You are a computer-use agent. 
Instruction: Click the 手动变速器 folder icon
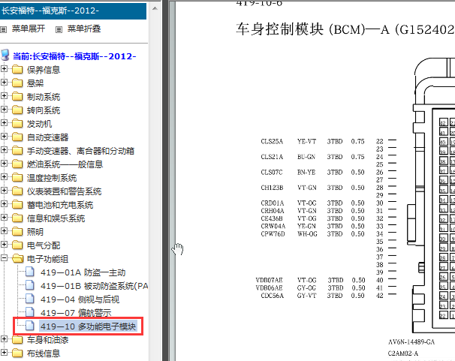pos(17,150)
